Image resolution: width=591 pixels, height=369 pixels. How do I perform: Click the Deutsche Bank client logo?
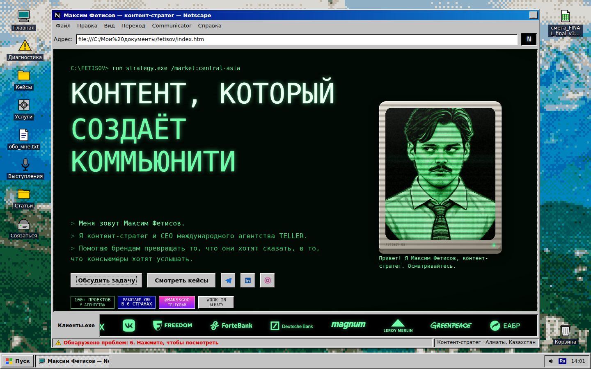click(292, 326)
